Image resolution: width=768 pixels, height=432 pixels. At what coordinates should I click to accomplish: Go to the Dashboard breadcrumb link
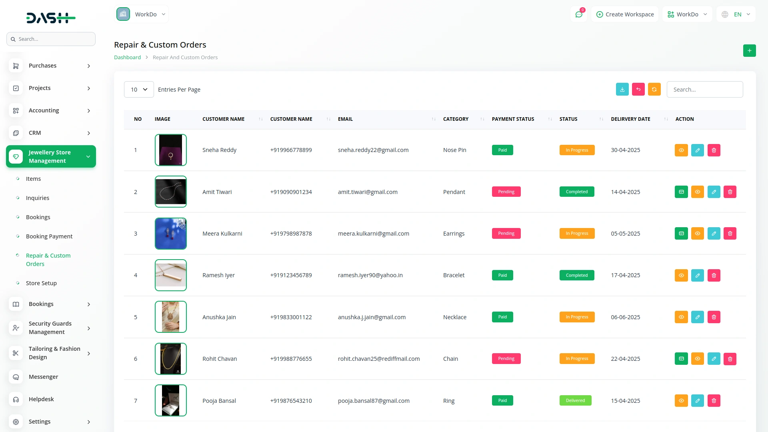(127, 58)
